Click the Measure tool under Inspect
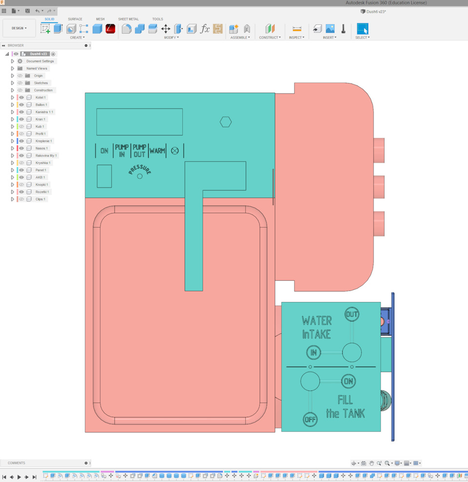The width and height of the screenshot is (468, 482). [x=296, y=29]
